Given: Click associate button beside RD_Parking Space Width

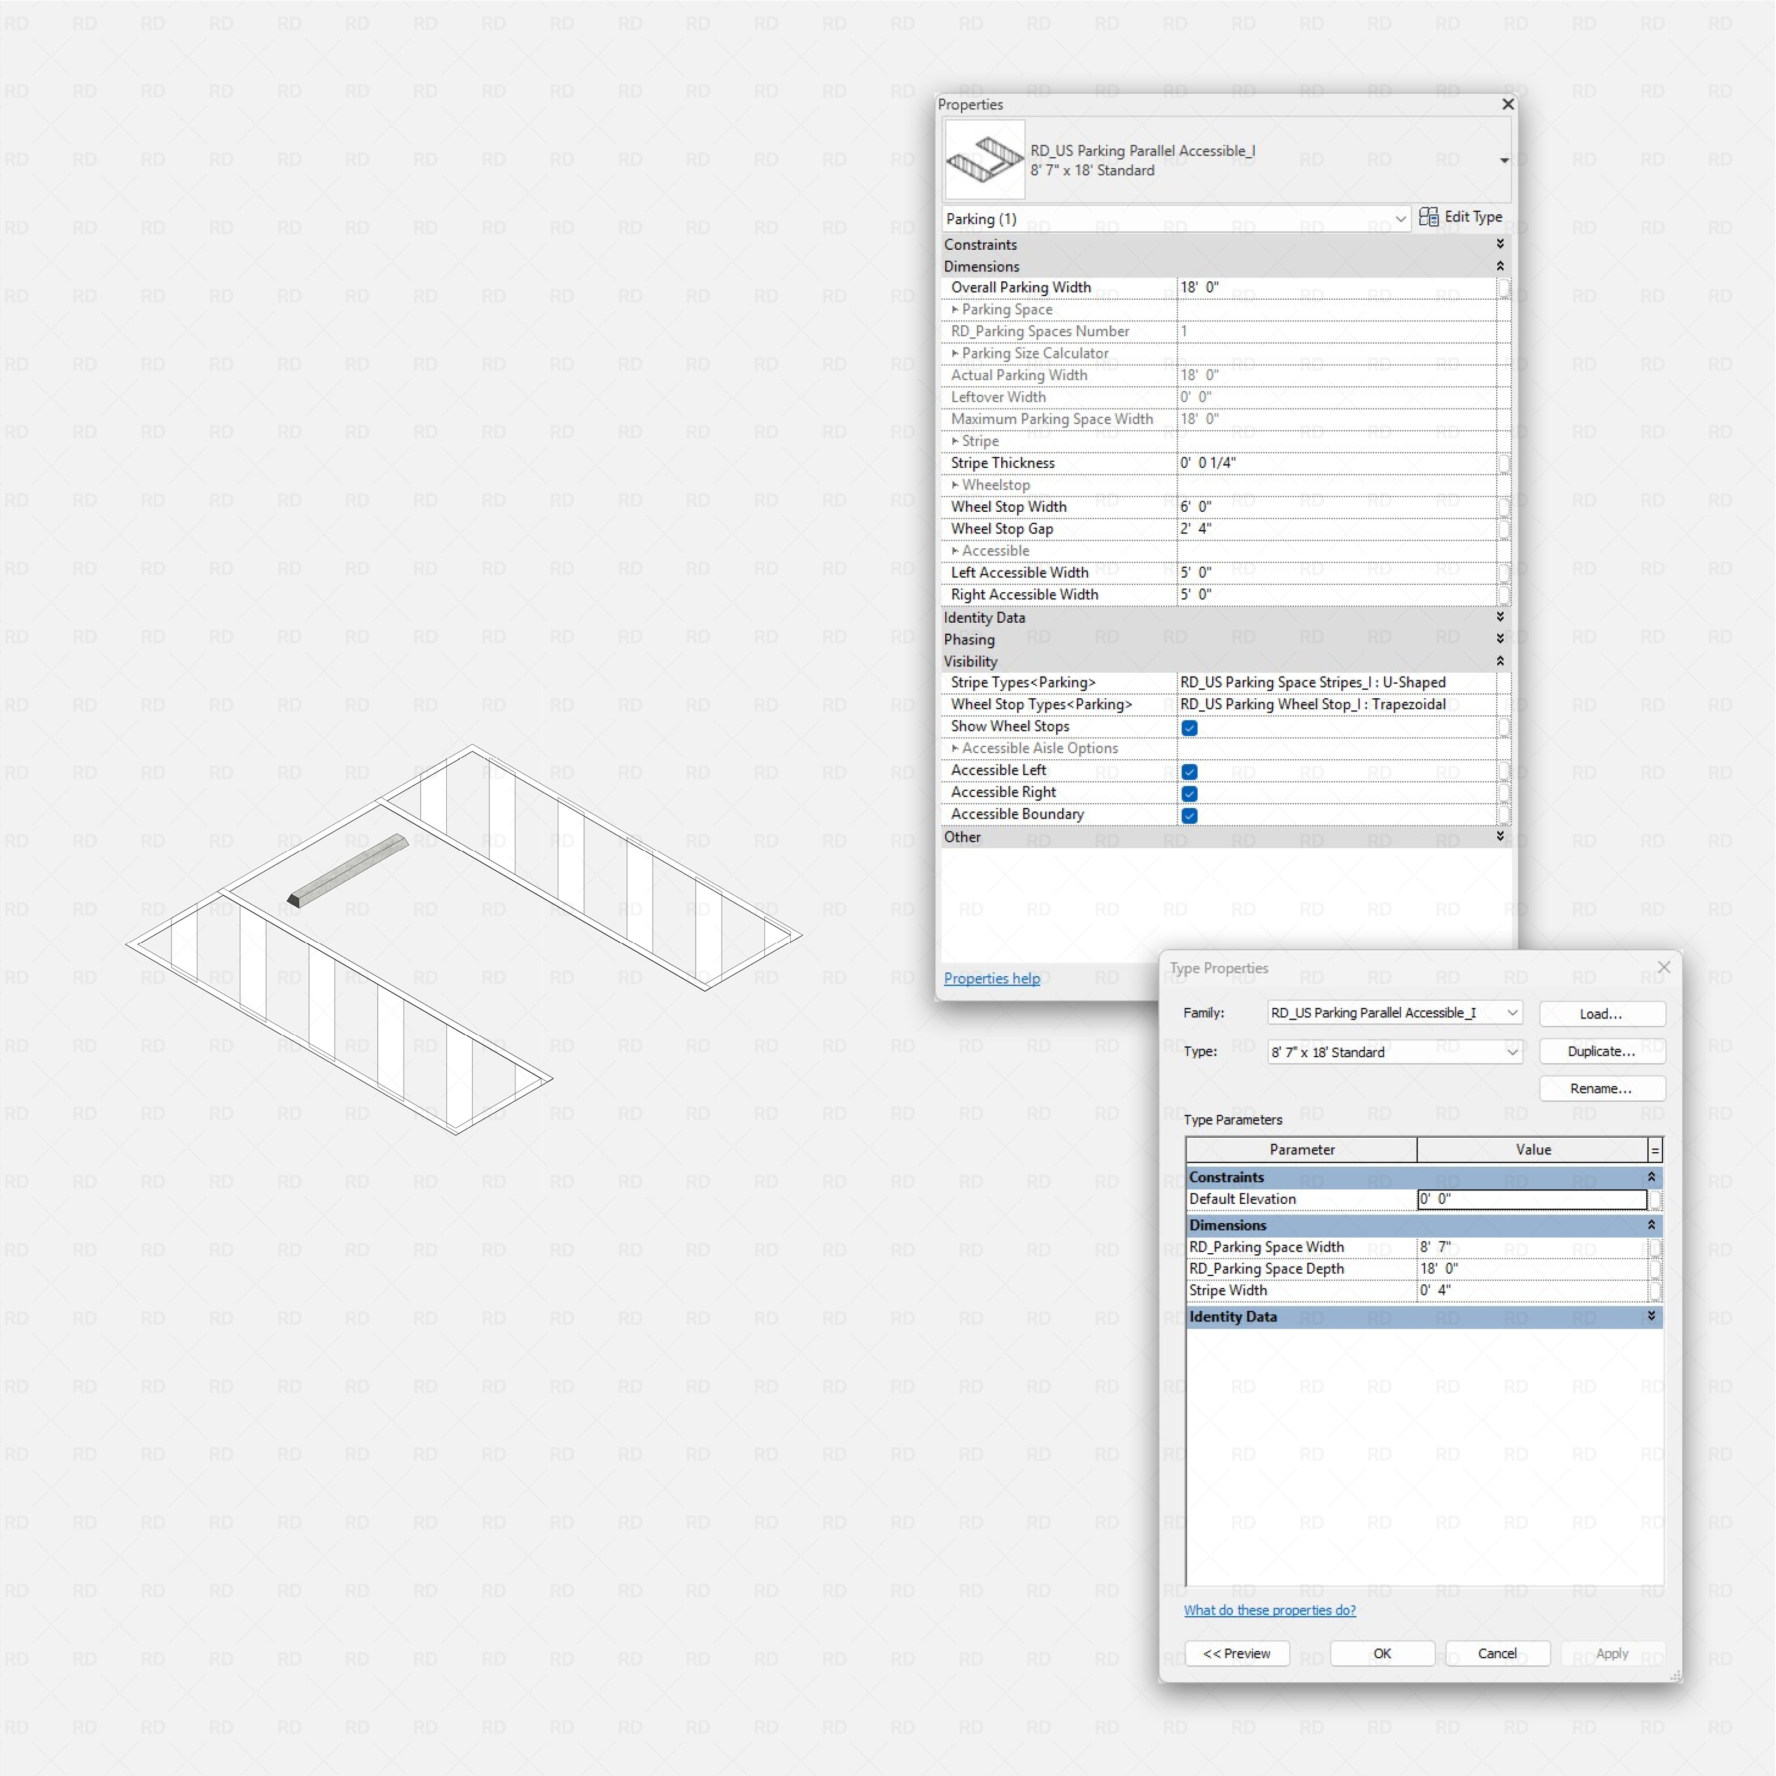Looking at the screenshot, I should tap(1654, 1248).
